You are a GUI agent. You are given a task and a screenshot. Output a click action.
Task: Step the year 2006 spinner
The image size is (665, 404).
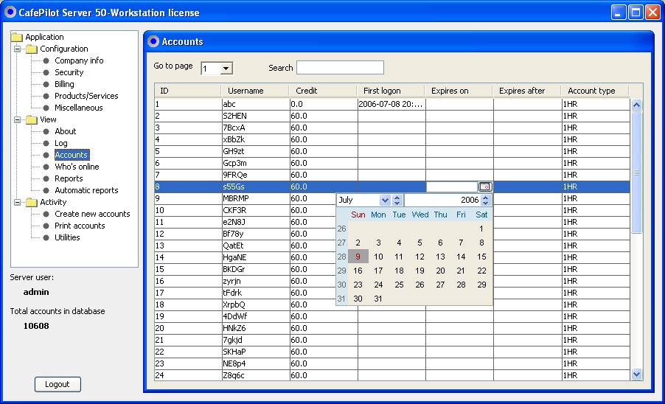[486, 200]
